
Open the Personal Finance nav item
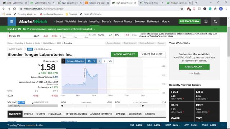point(123,21)
